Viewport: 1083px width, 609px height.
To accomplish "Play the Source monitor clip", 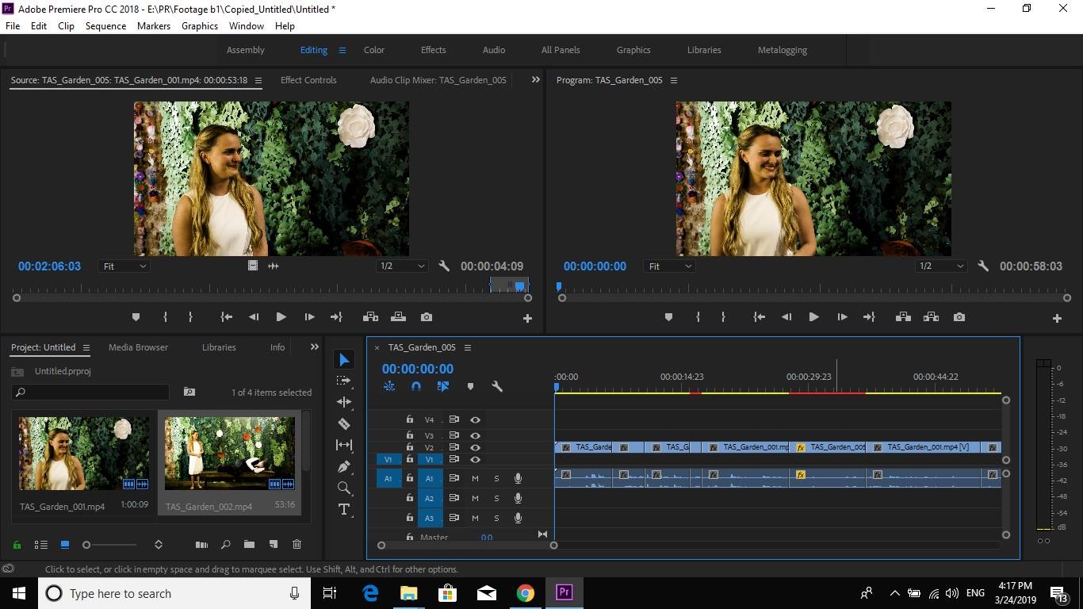I will pyautogui.click(x=281, y=317).
